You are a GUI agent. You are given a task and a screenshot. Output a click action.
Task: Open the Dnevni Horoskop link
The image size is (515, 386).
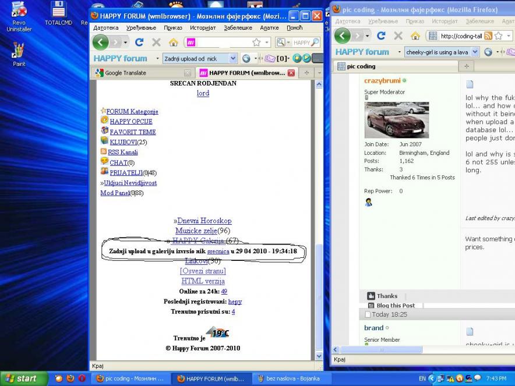tap(204, 221)
